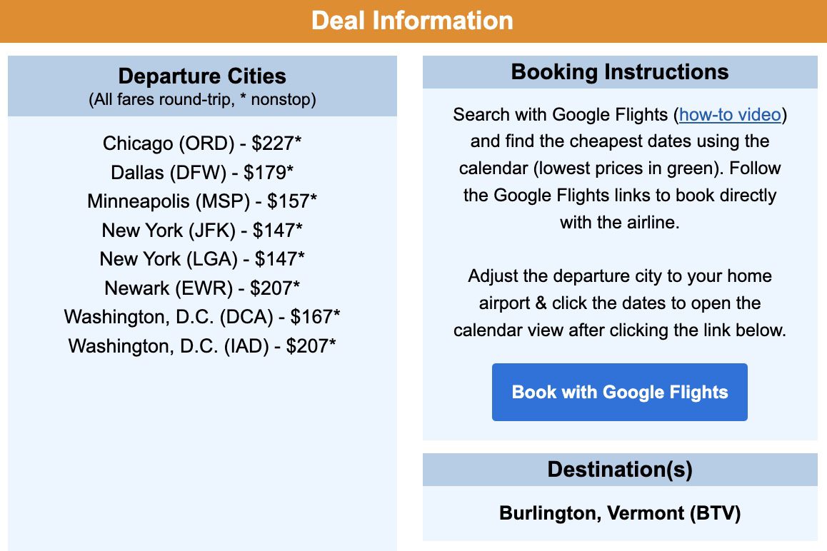Click the 'Search with Google Flights' instruction text
The height and width of the screenshot is (551, 827).
click(x=561, y=114)
